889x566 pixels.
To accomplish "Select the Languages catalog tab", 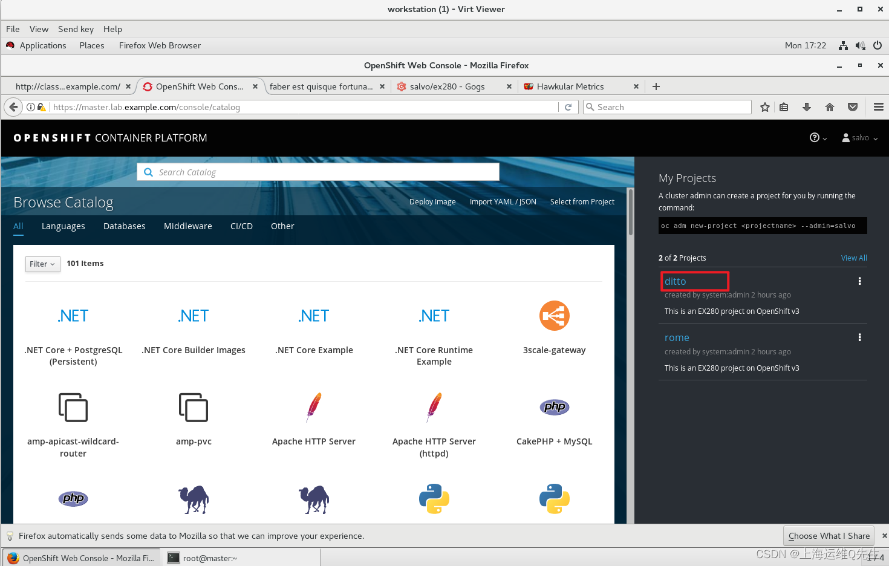I will pos(63,226).
